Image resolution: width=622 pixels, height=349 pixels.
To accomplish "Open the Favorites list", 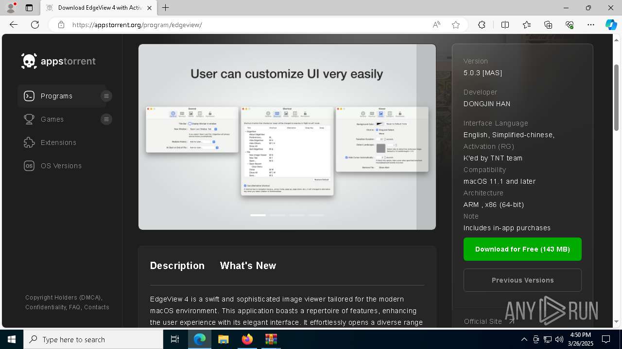I will point(527,25).
